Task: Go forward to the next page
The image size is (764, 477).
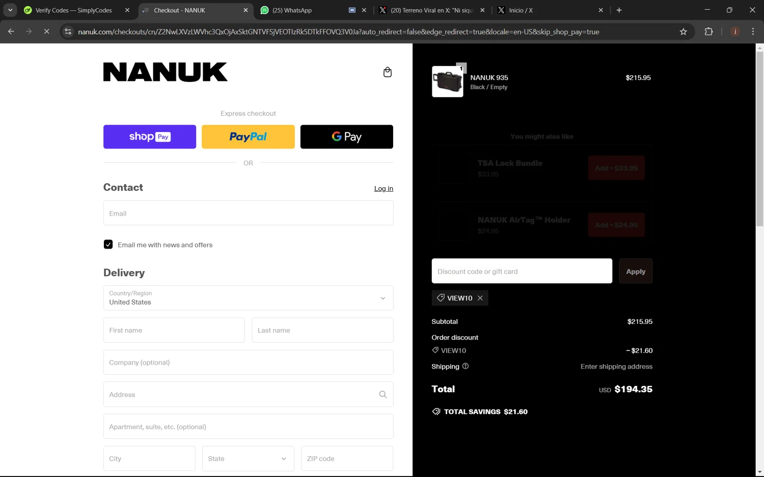Action: (x=29, y=32)
